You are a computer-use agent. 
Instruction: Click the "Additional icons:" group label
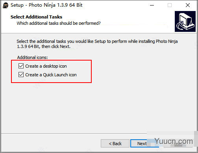pos(32,57)
